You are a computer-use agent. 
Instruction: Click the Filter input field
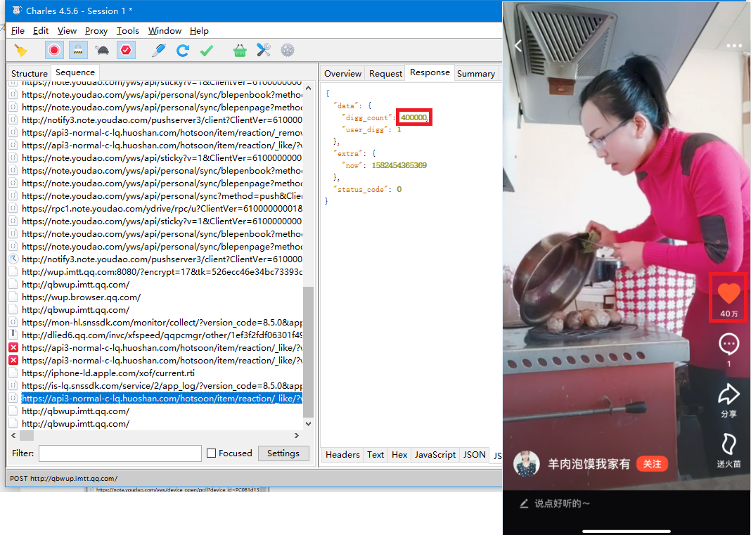(120, 453)
